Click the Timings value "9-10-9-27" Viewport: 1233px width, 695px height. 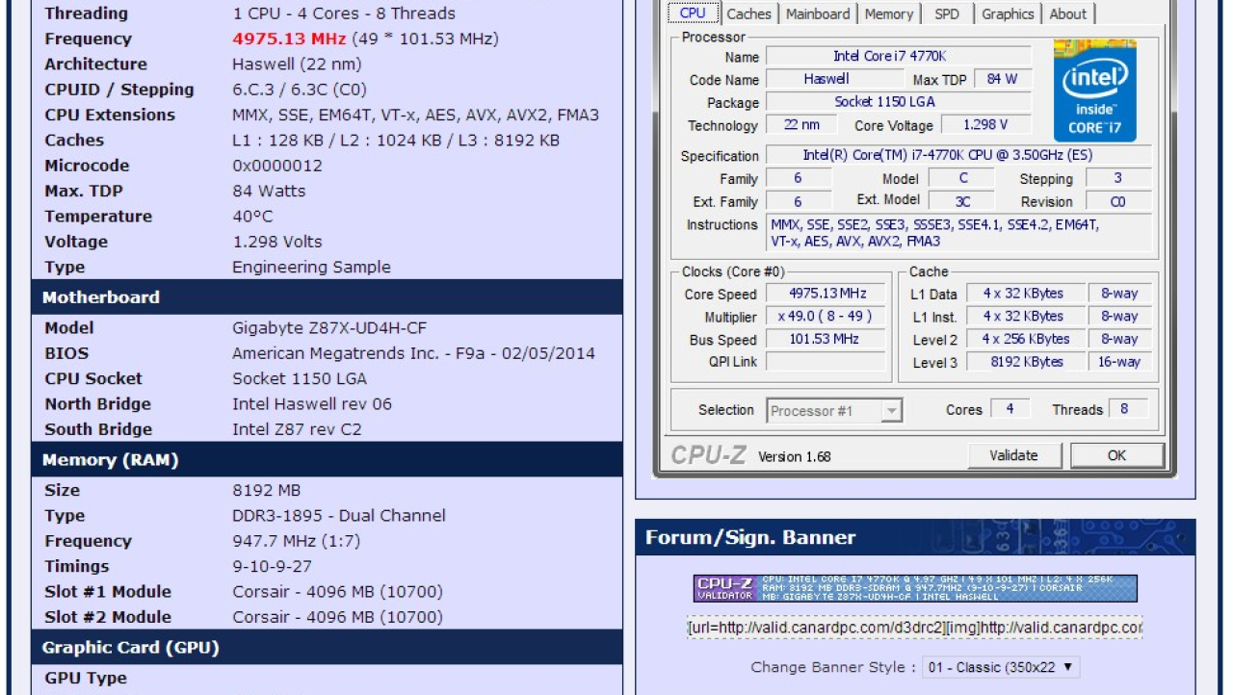[x=273, y=567]
